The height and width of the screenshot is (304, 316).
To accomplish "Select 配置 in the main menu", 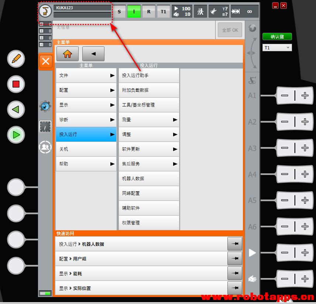I will 86,90.
